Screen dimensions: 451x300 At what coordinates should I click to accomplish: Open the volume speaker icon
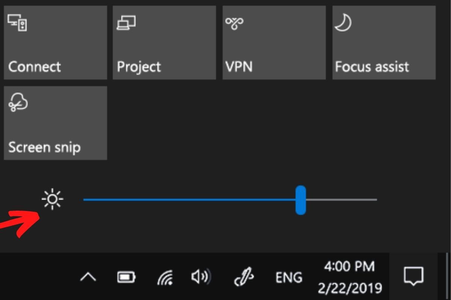[x=200, y=277]
